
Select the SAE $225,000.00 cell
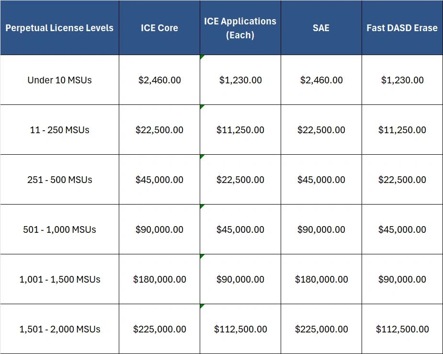click(x=321, y=329)
